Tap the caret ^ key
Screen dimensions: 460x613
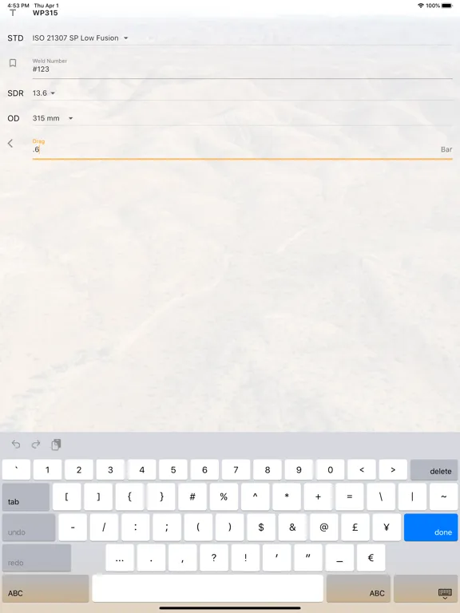[x=255, y=497]
